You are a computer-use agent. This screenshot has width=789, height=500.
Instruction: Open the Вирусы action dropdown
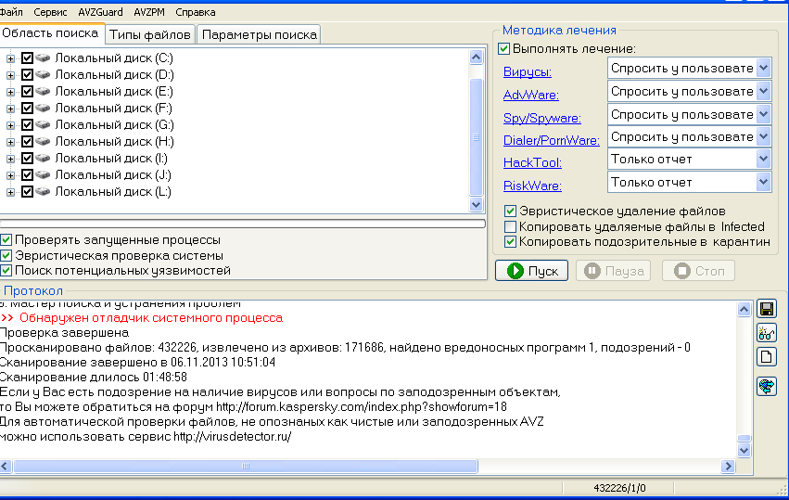pyautogui.click(x=763, y=68)
